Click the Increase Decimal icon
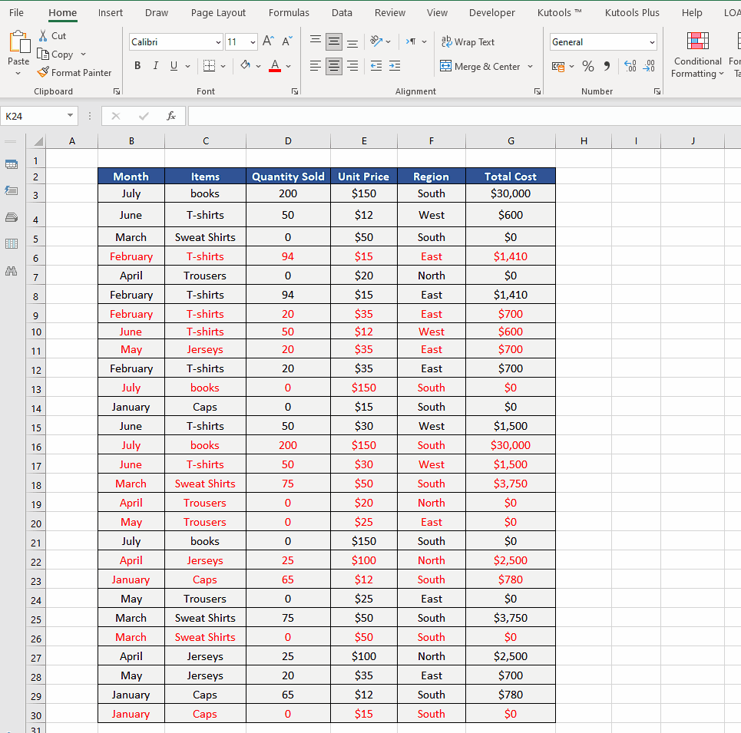The width and height of the screenshot is (741, 733). (630, 66)
